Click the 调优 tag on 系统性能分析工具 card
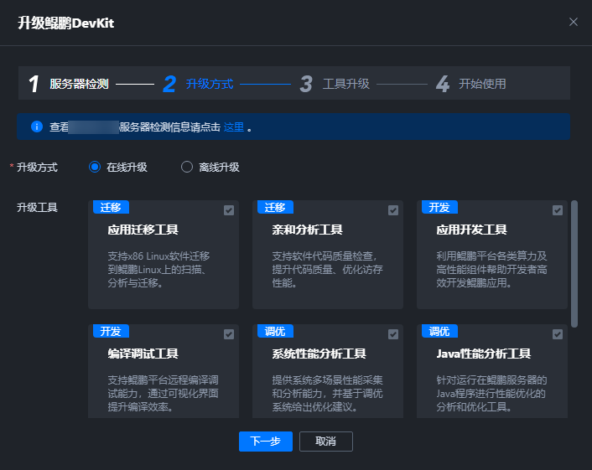592x470 pixels. (275, 331)
